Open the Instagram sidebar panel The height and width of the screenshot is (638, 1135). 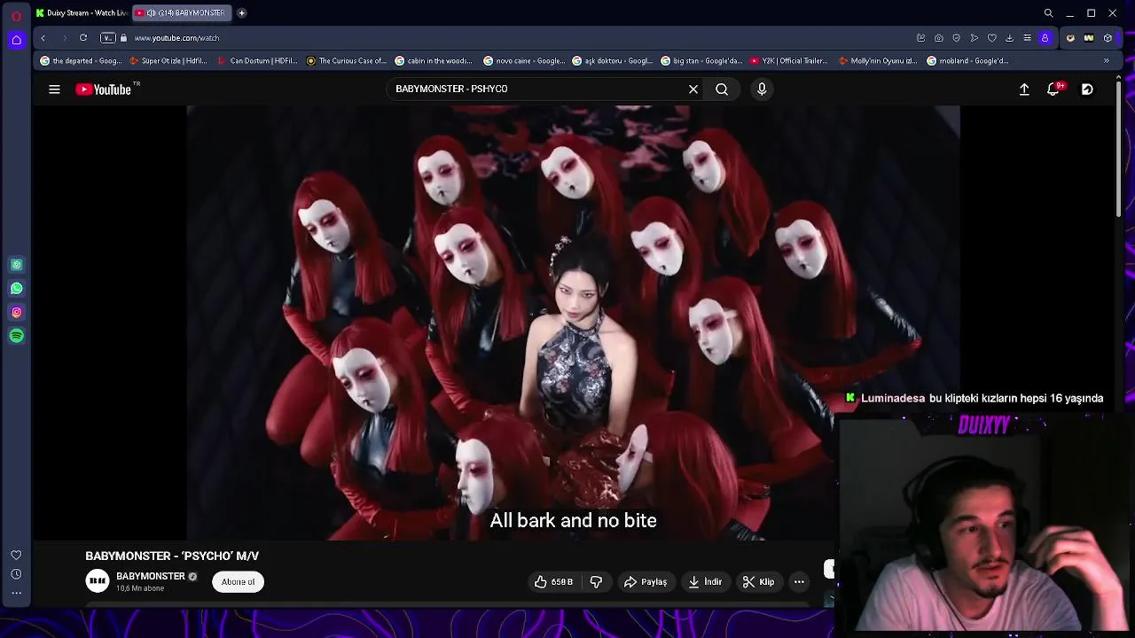click(16, 312)
